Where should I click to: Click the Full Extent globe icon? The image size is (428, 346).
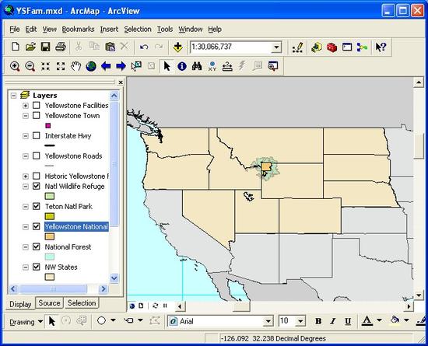91,66
